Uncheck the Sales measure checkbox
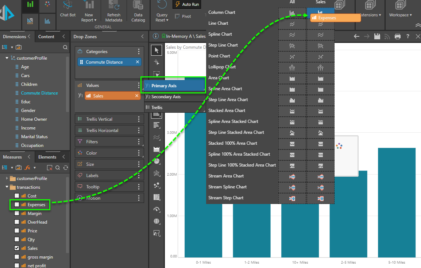 [17, 248]
